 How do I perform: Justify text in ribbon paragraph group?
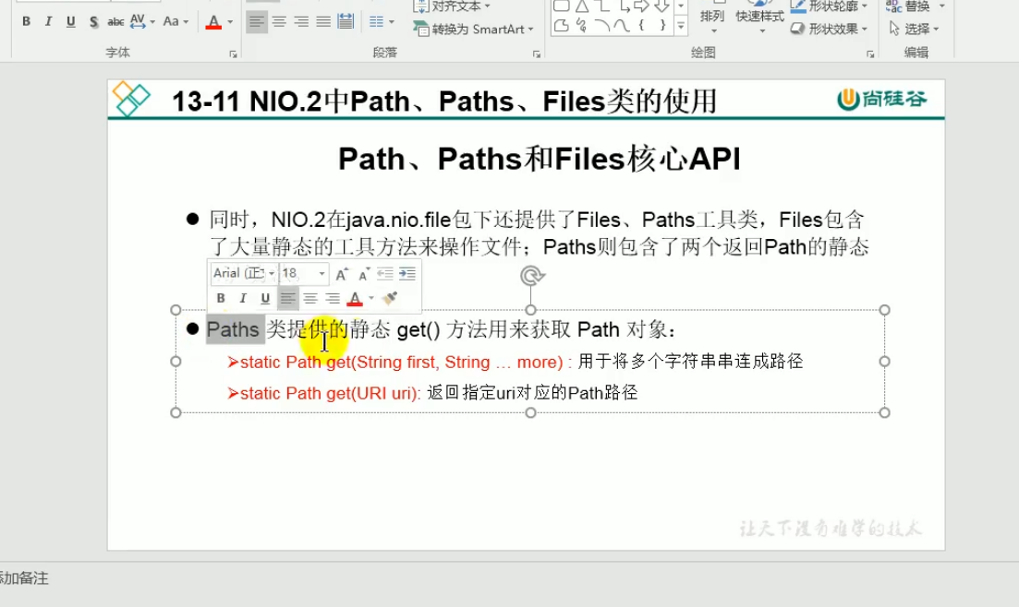[x=323, y=22]
